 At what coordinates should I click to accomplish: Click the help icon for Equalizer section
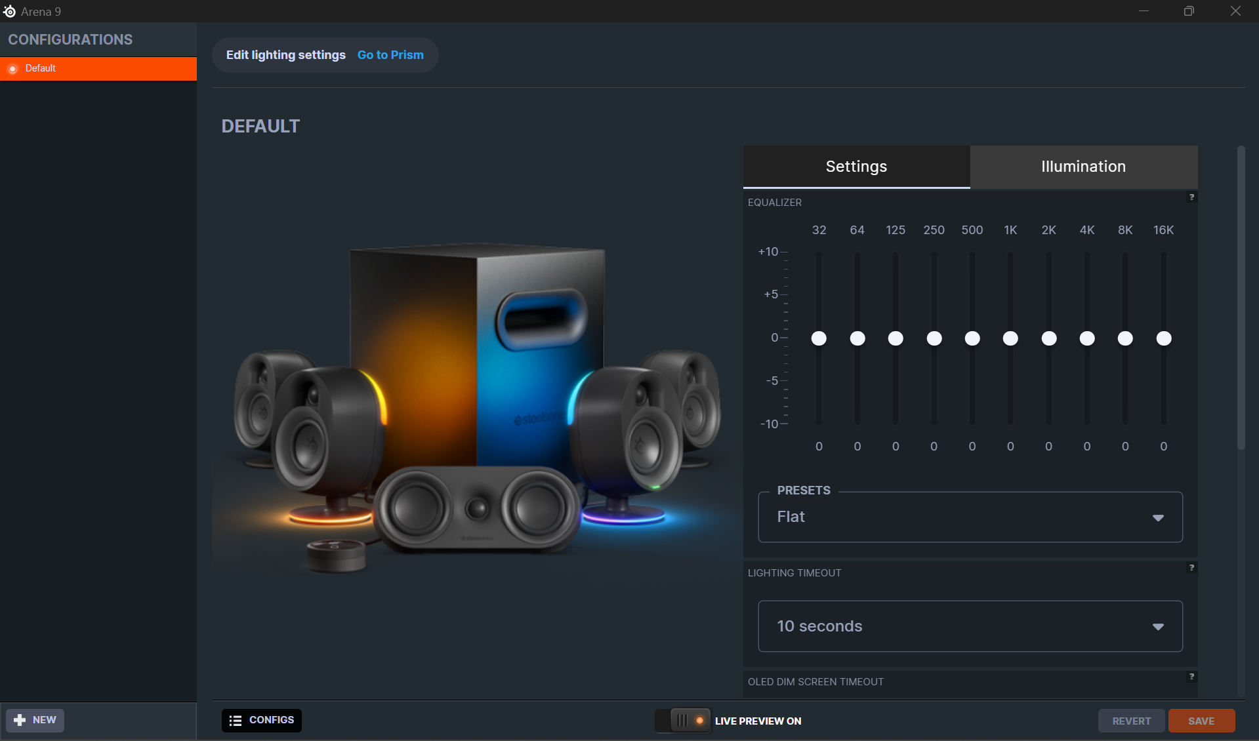point(1191,197)
